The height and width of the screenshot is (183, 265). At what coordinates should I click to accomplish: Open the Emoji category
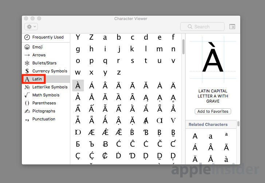click(46, 47)
